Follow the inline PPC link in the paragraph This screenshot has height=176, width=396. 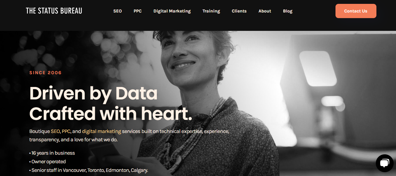tap(66, 131)
